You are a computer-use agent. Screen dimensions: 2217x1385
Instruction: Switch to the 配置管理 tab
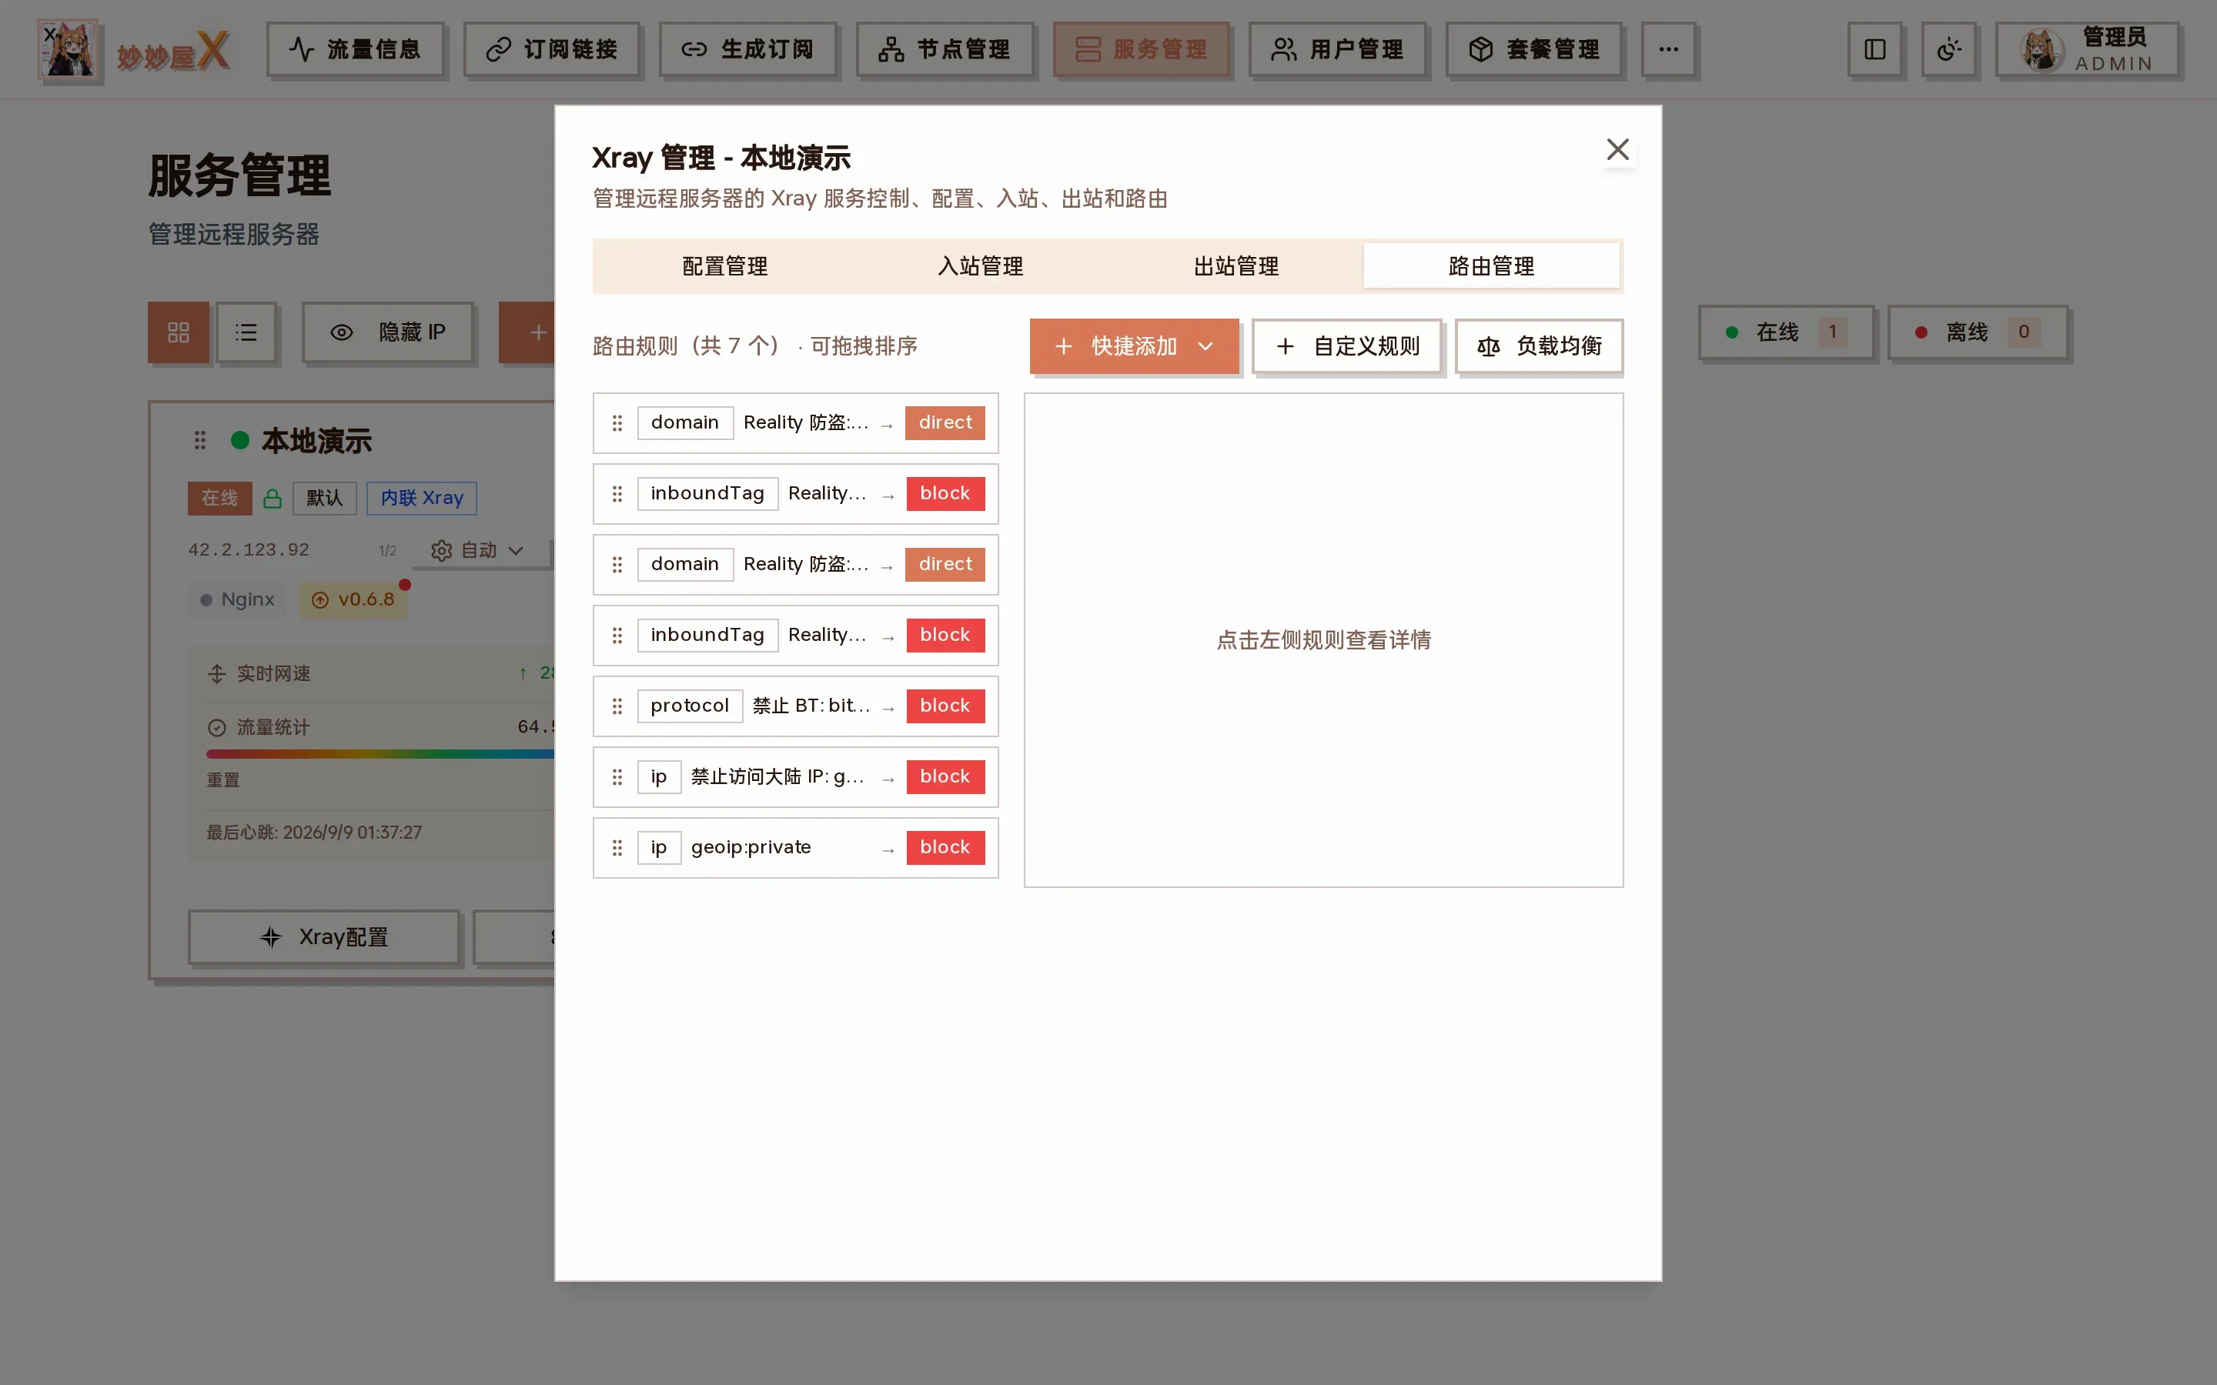point(724,266)
